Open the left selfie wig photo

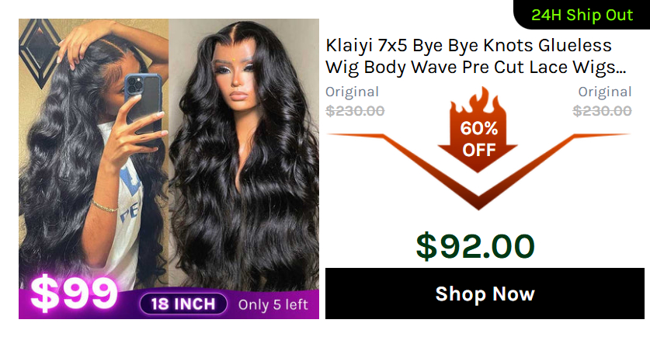(94, 154)
